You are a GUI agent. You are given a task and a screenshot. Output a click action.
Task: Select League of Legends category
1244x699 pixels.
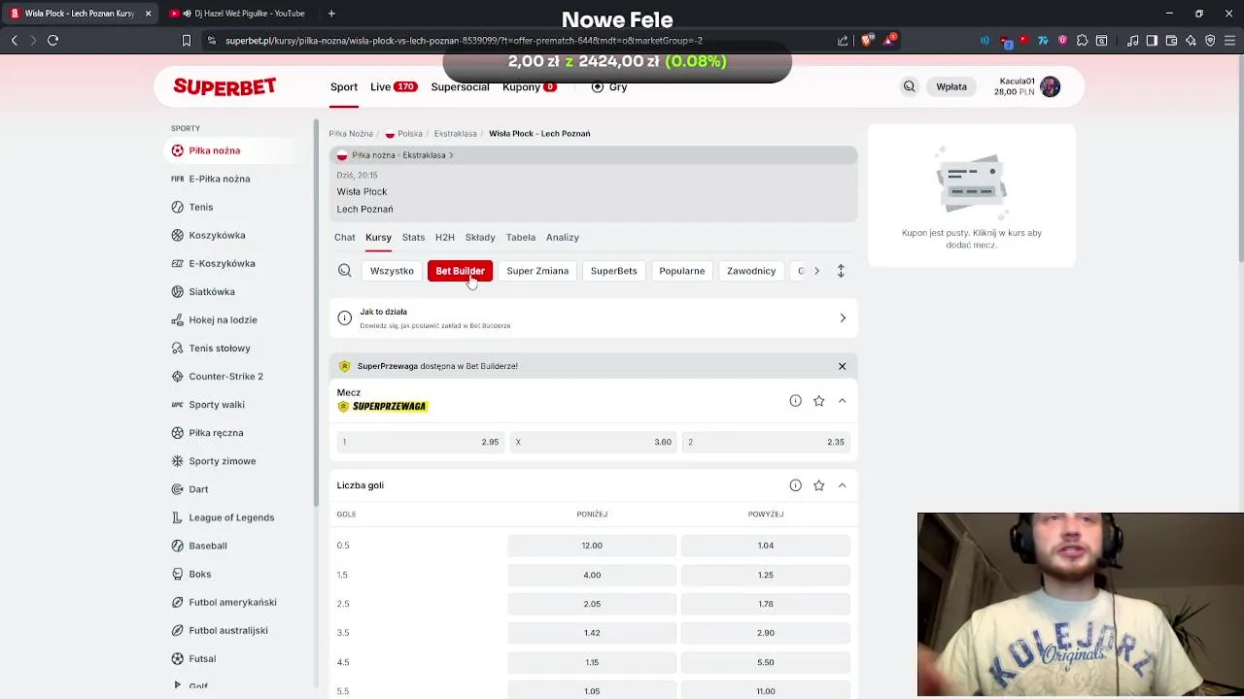(x=223, y=517)
